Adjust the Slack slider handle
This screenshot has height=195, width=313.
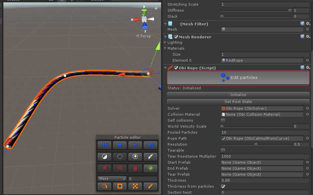coord(222,16)
